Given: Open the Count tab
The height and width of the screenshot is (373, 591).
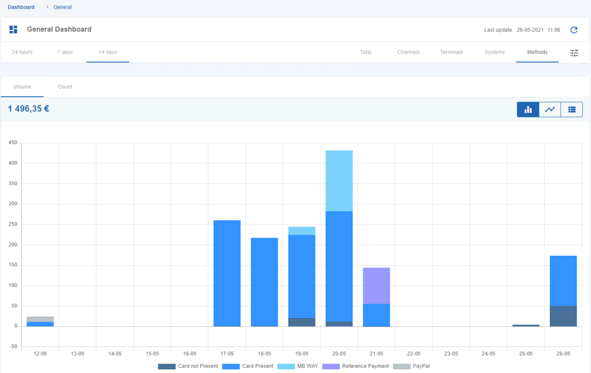Looking at the screenshot, I should [65, 86].
